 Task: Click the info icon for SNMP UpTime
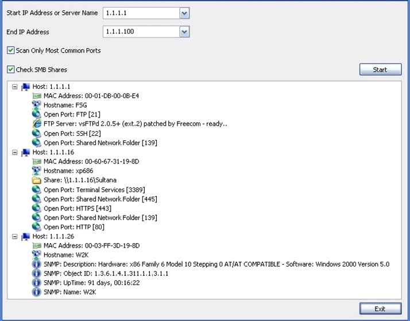(x=37, y=283)
